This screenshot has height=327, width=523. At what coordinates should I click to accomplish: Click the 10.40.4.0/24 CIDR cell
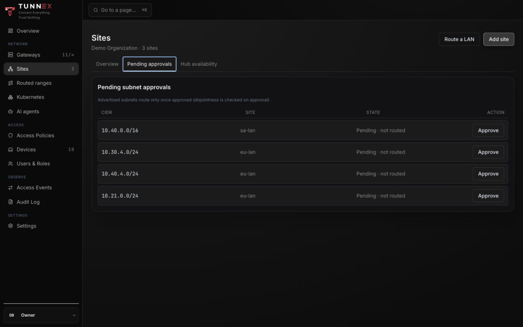[x=120, y=174]
